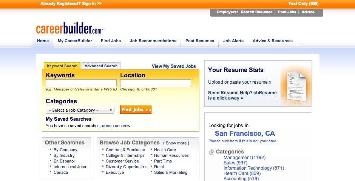Image resolution: width=355 pixels, height=181 pixels.
Task: Open the Canada search link
Action: (x=61, y=172)
